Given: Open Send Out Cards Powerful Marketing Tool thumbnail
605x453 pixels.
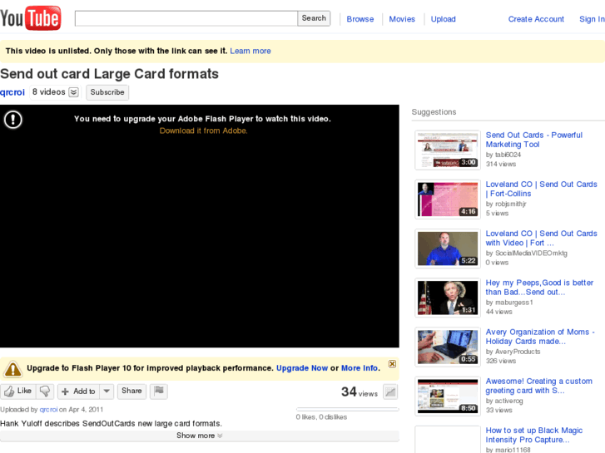Looking at the screenshot, I should [x=448, y=150].
